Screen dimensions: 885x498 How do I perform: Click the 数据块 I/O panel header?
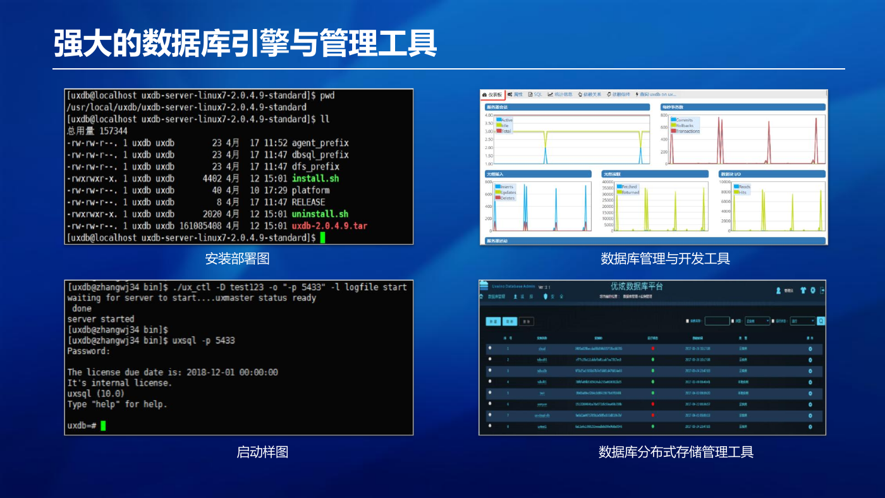click(x=772, y=174)
